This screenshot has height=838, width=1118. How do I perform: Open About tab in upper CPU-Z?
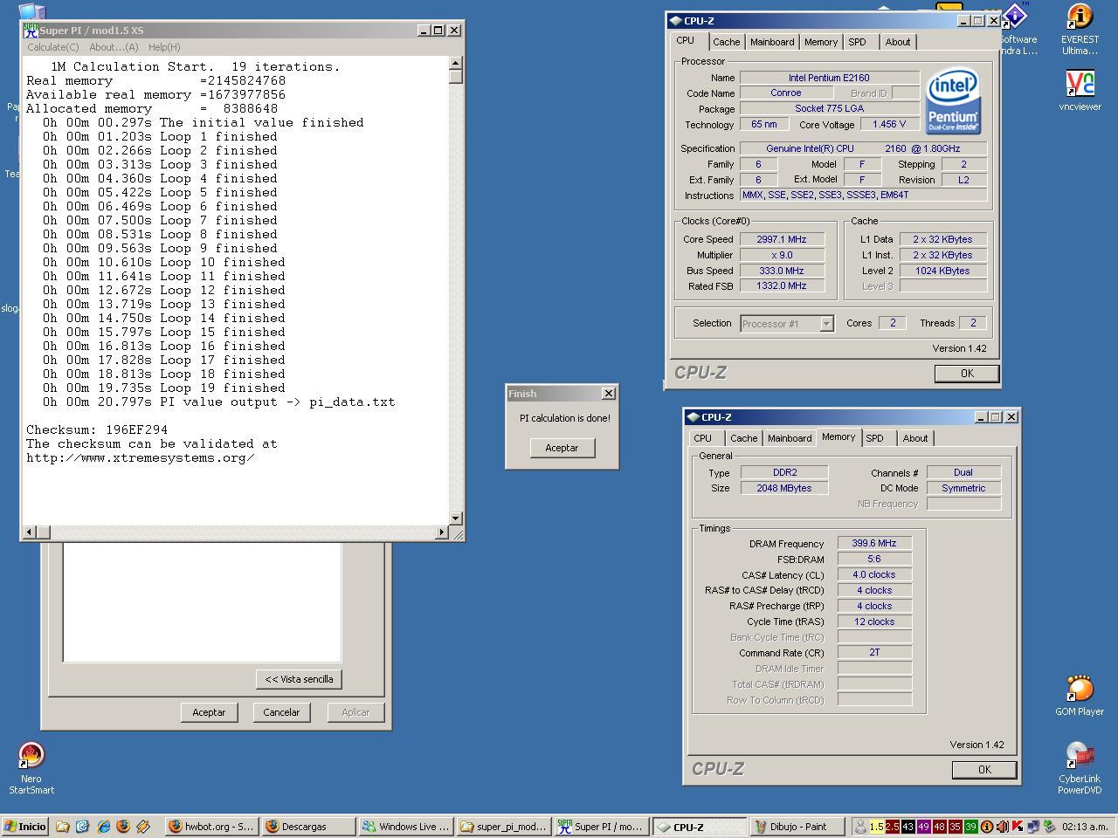[897, 42]
